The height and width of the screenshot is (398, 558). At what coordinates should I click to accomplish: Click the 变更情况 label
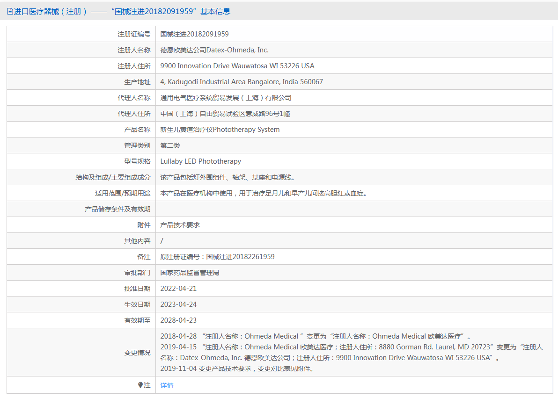pyautogui.click(x=137, y=353)
